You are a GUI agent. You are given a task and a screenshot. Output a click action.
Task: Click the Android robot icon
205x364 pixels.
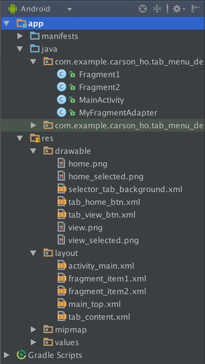pos(12,9)
